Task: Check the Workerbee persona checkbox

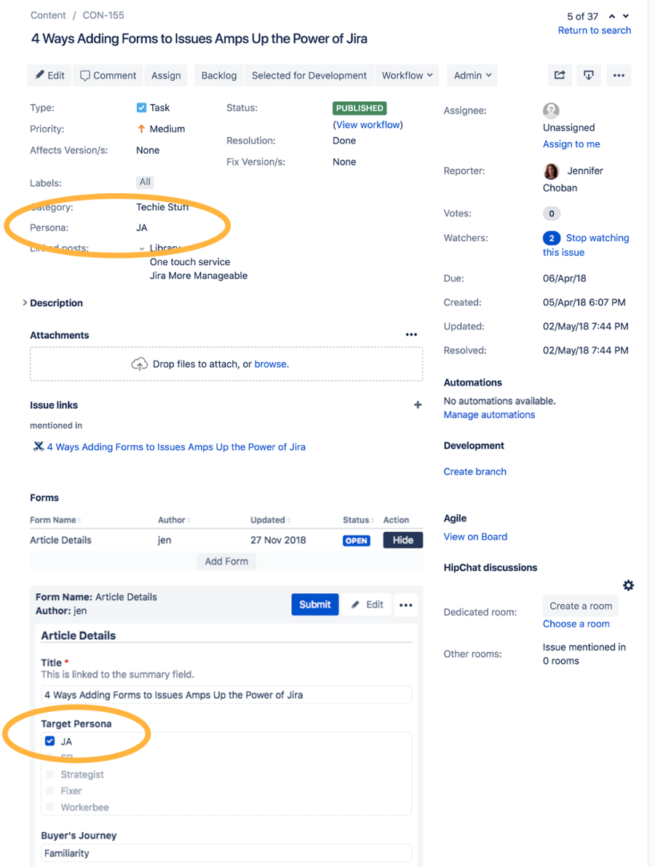Action: coord(50,807)
